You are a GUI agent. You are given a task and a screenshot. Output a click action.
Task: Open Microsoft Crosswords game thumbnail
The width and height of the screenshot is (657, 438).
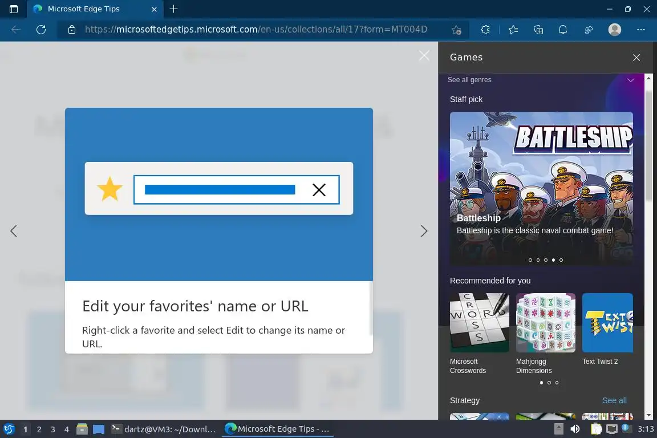tap(479, 322)
